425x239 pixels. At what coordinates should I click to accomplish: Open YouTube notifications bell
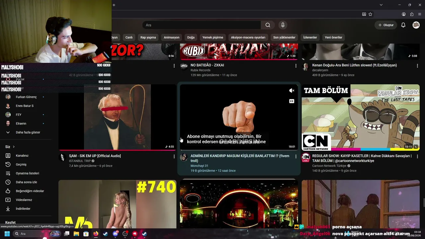(x=403, y=25)
